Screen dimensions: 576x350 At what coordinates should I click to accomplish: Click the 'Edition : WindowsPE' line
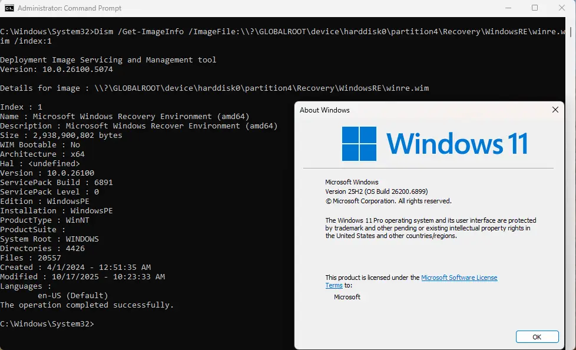pos(44,201)
